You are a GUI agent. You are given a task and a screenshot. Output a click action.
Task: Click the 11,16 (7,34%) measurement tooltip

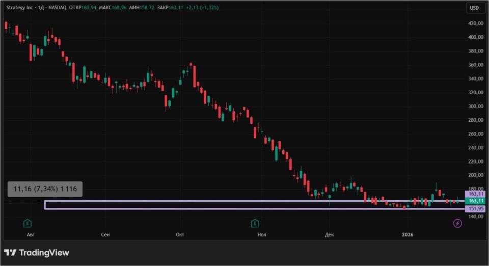pyautogui.click(x=45, y=189)
